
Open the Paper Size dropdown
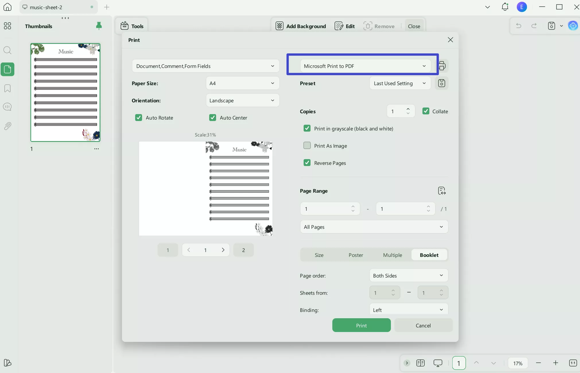click(x=243, y=83)
